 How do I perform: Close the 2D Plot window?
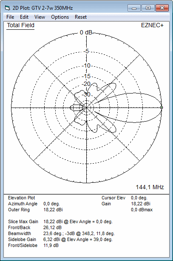(x=162, y=8)
